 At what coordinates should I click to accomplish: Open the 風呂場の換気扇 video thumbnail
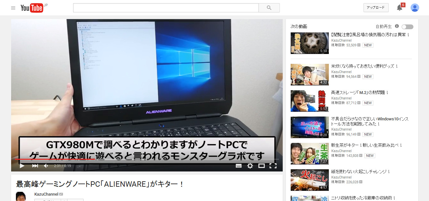point(310,43)
